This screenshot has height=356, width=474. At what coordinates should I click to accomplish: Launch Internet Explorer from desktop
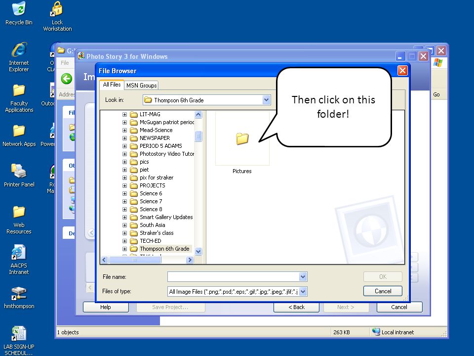click(19, 50)
